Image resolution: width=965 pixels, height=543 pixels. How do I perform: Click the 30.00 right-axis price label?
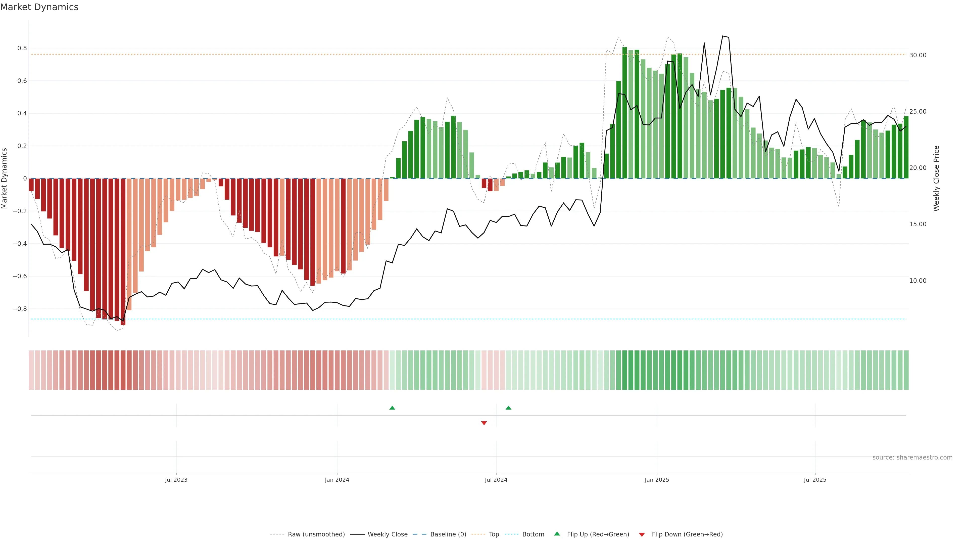[918, 55]
